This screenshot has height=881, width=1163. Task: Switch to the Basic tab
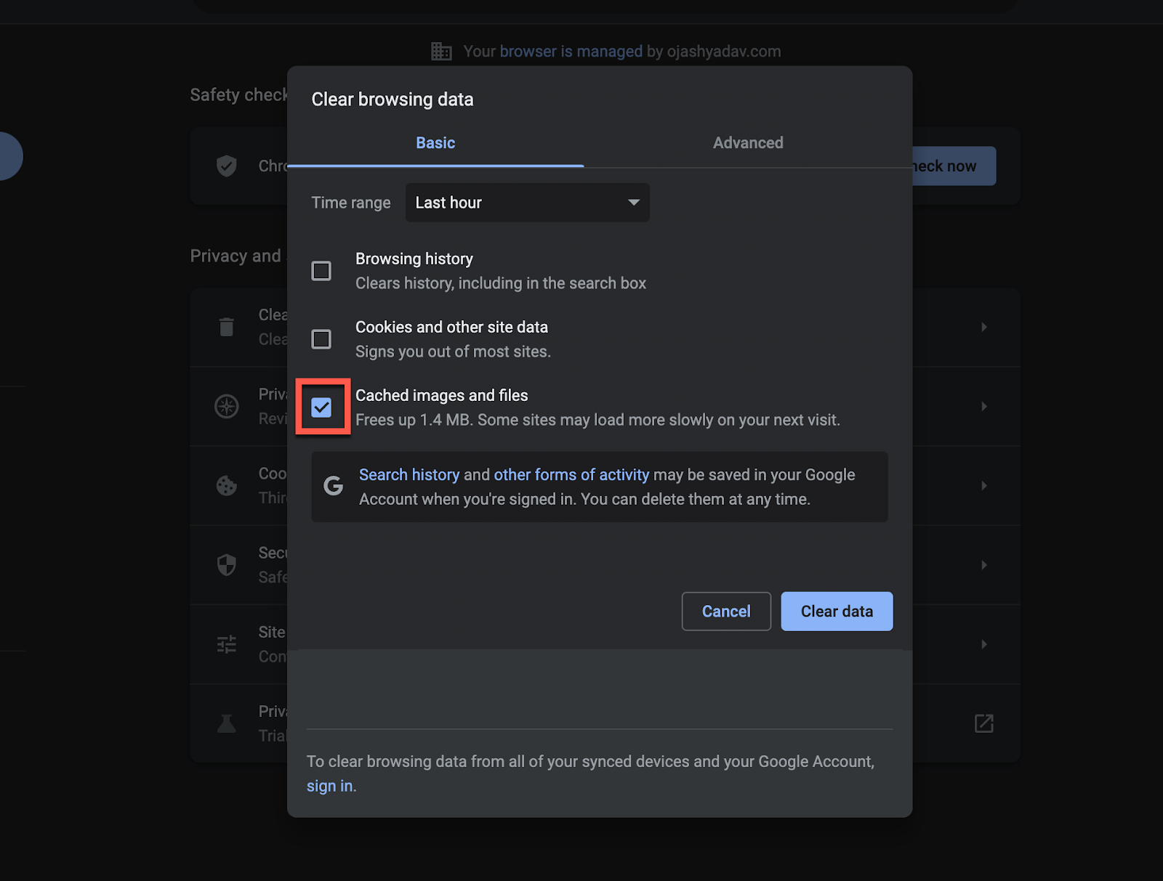coord(435,143)
